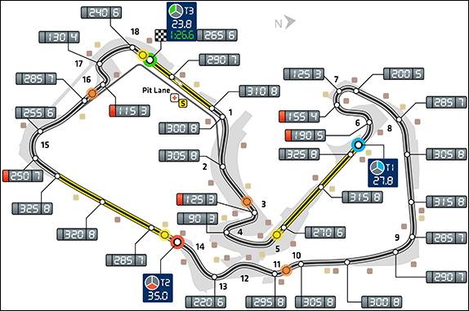Click the red cross medical centre icon
The width and height of the screenshot is (469, 311).
[174, 98]
